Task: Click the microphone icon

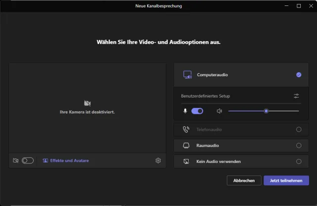Action: (185, 111)
